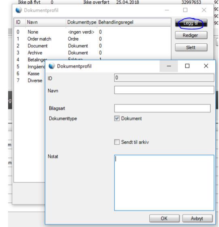Viewport: 219px width, 227px height.
Task: Select the Inngående row with ID 5
Action: 30,67
